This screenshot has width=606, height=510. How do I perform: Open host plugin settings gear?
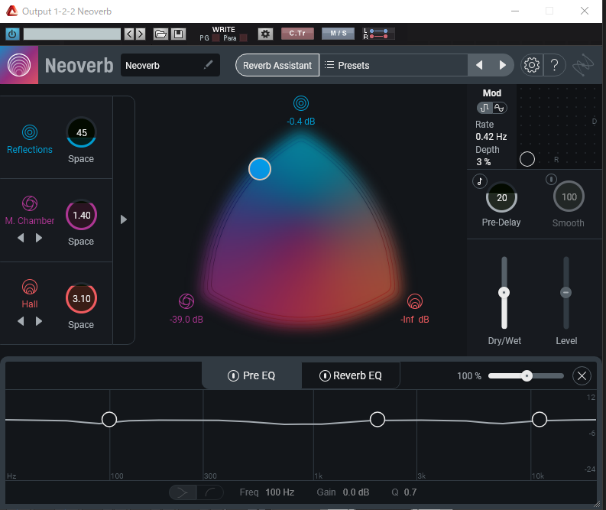(x=265, y=34)
